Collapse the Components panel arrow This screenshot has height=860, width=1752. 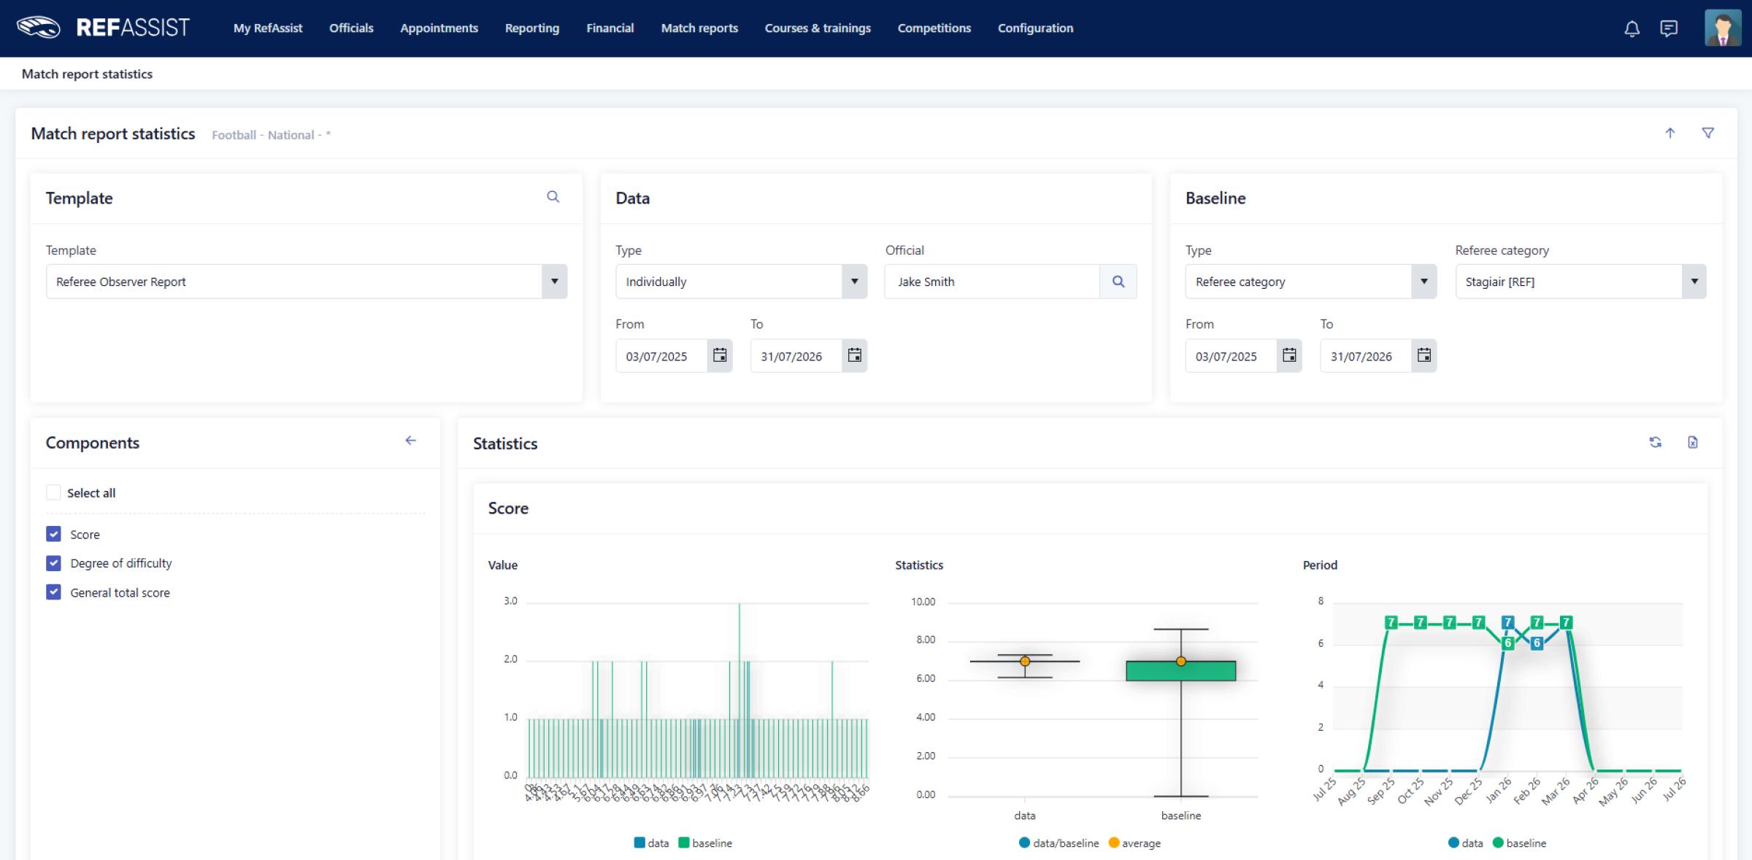410,441
